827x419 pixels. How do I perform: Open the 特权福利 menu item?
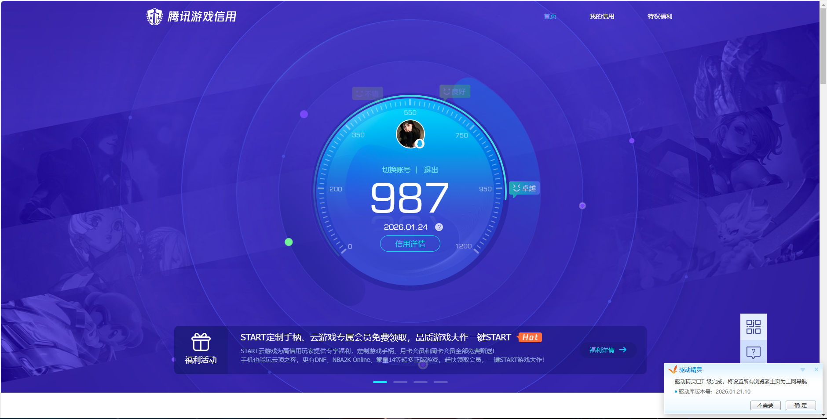[659, 16]
